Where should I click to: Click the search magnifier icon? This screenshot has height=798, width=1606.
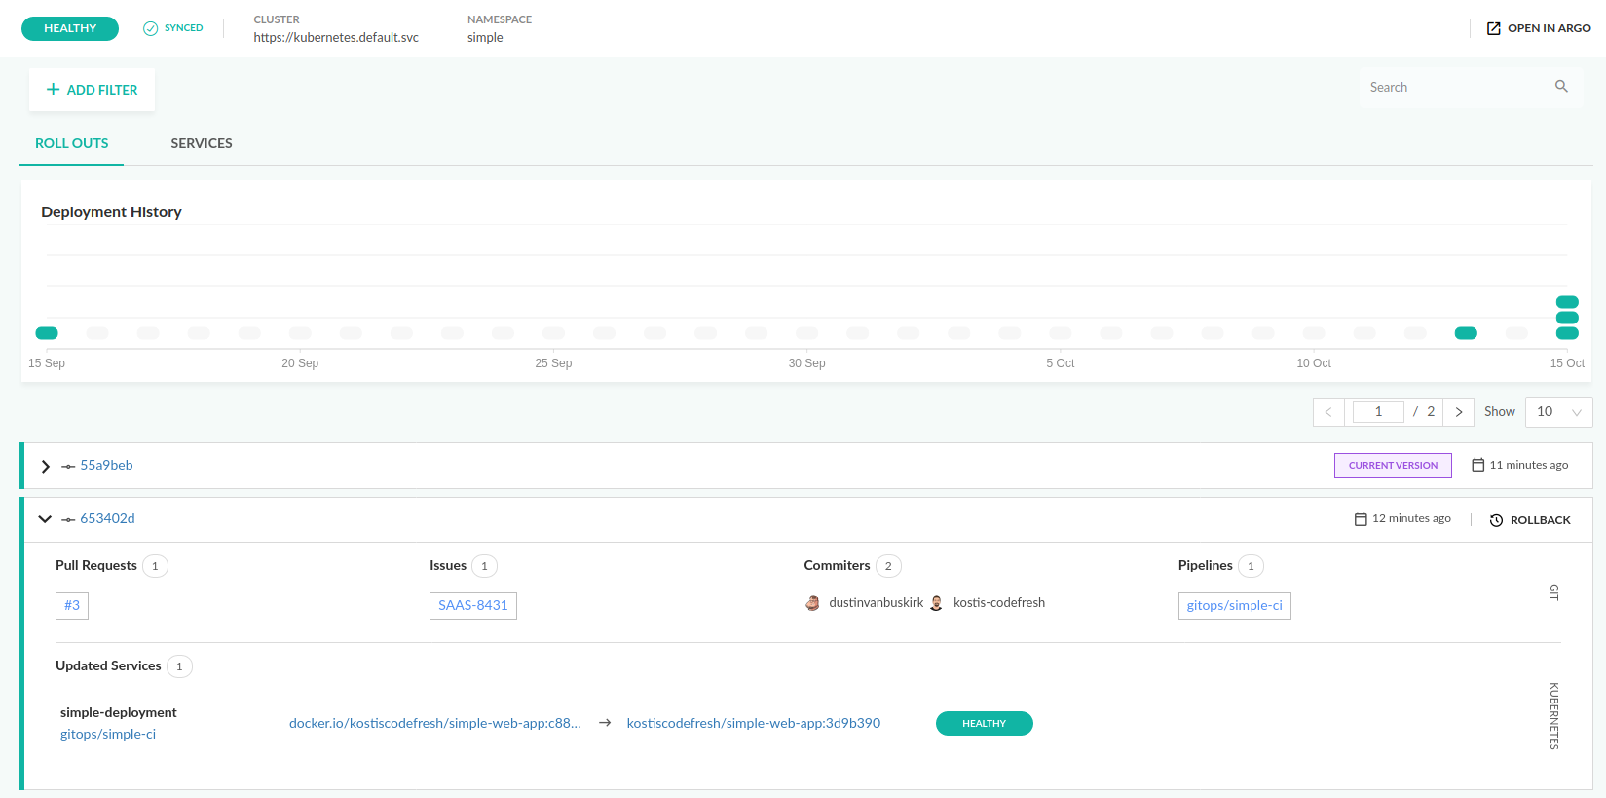click(x=1561, y=87)
